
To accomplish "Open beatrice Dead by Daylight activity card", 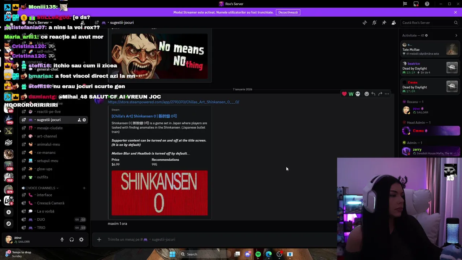I will coord(431,68).
